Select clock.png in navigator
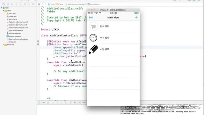This screenshot has width=204, height=115. [x=13, y=16]
